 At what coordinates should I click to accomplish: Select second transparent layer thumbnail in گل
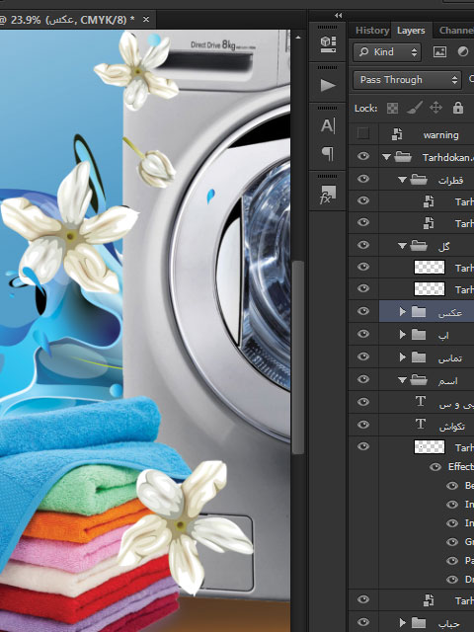point(430,288)
